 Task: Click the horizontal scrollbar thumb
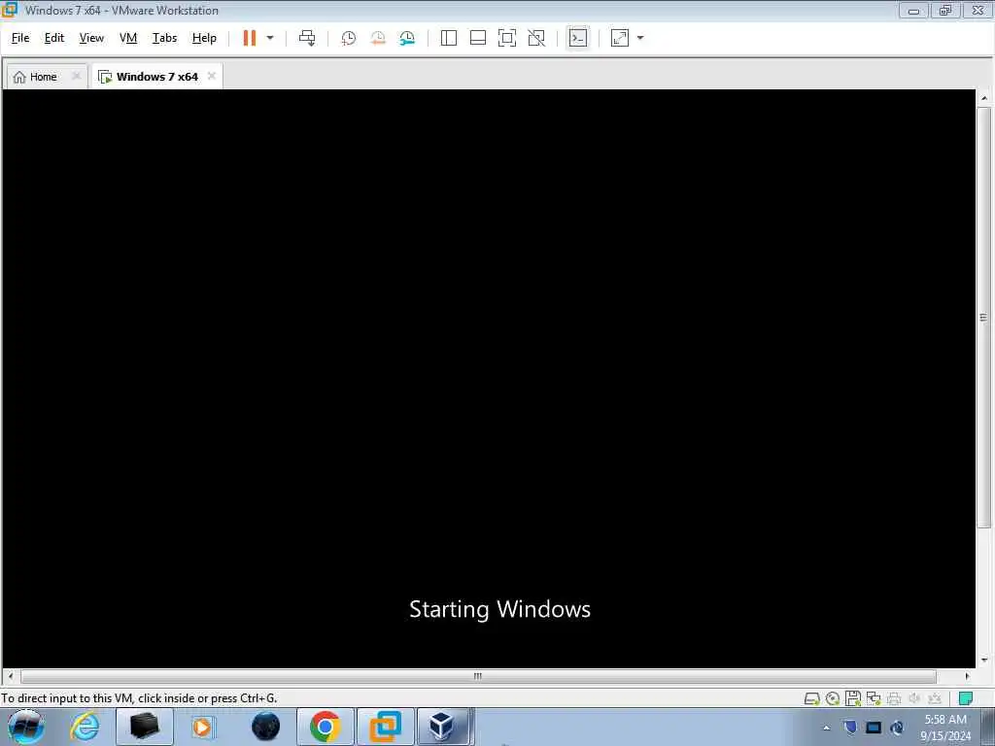[478, 676]
